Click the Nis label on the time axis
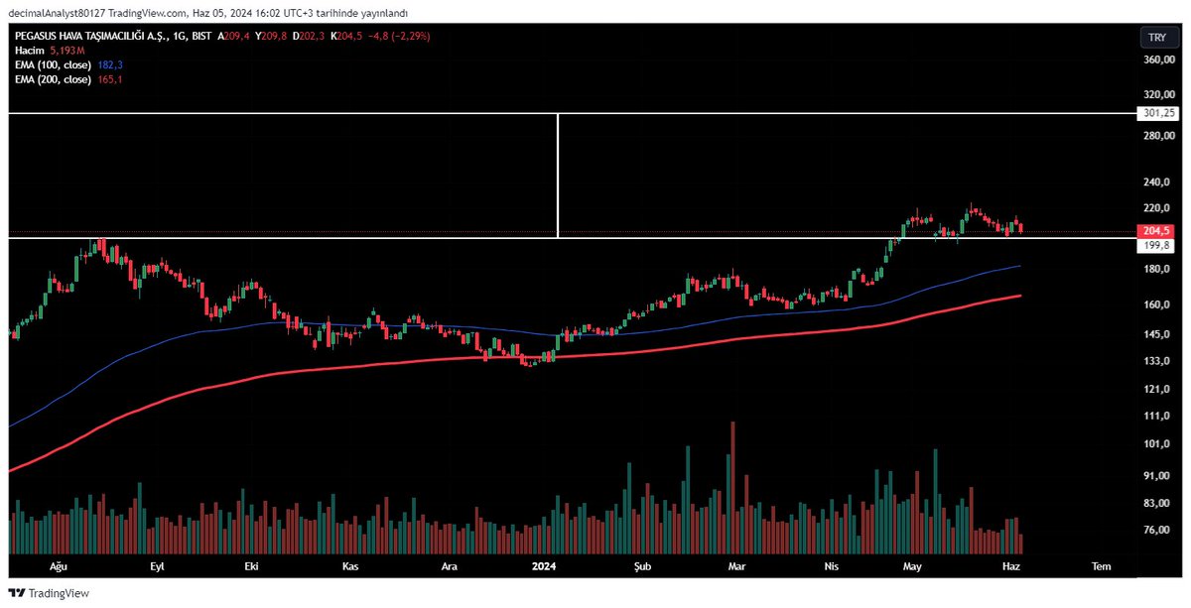1191x608 pixels. point(832,566)
